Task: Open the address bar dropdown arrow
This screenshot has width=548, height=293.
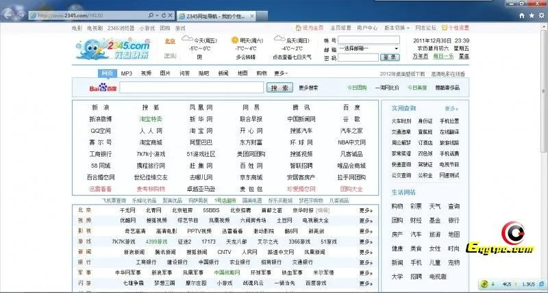Action: [x=158, y=15]
